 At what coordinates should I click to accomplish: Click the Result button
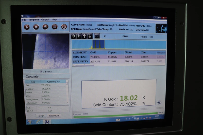(x=41, y=116)
